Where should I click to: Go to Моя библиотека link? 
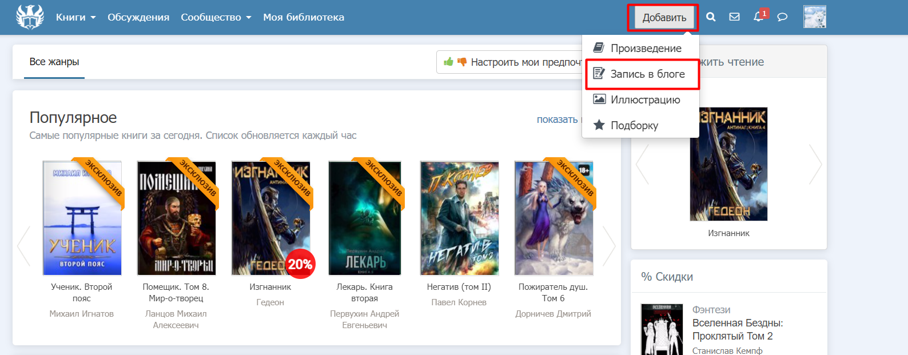coord(303,17)
